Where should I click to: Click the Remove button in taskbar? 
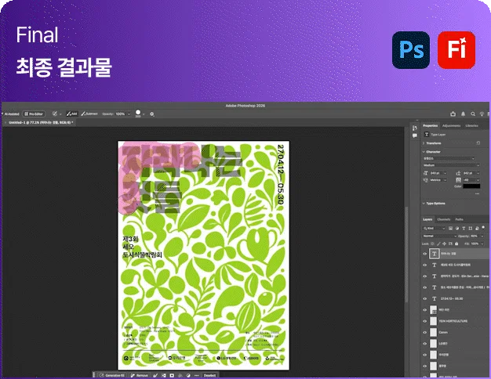(x=139, y=375)
